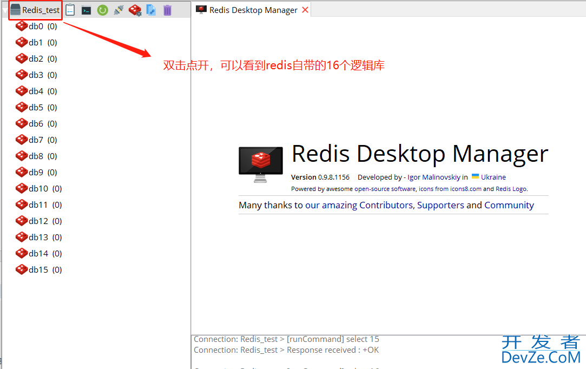The width and height of the screenshot is (586, 369).
Task: Click the red Redis icon beside db7
Action: 22,140
